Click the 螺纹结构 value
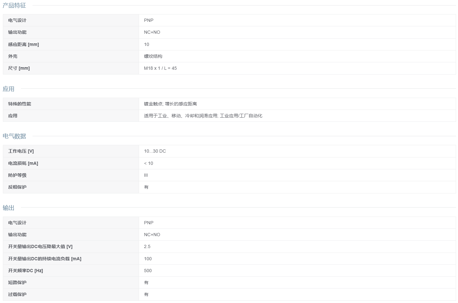The image size is (458, 303). click(x=153, y=56)
